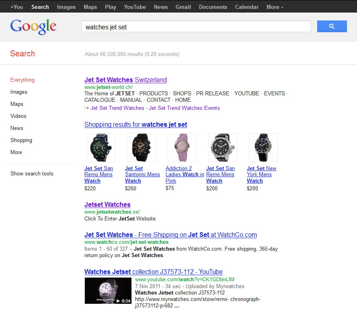Click the red Search heading
This screenshot has width=357, height=309.
point(23,54)
